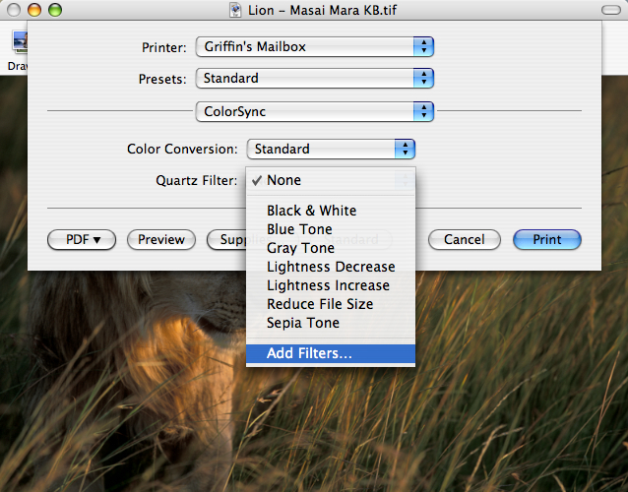
Task: Click the blue Print button
Action: (x=547, y=239)
